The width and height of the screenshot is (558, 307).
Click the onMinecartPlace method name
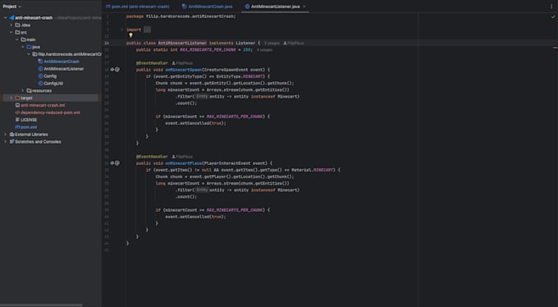(x=184, y=163)
